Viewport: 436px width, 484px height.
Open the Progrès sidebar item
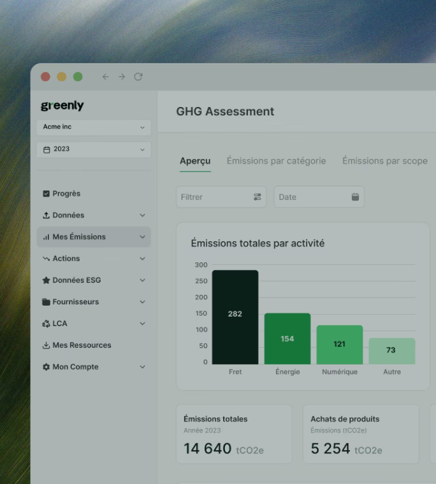94,194
